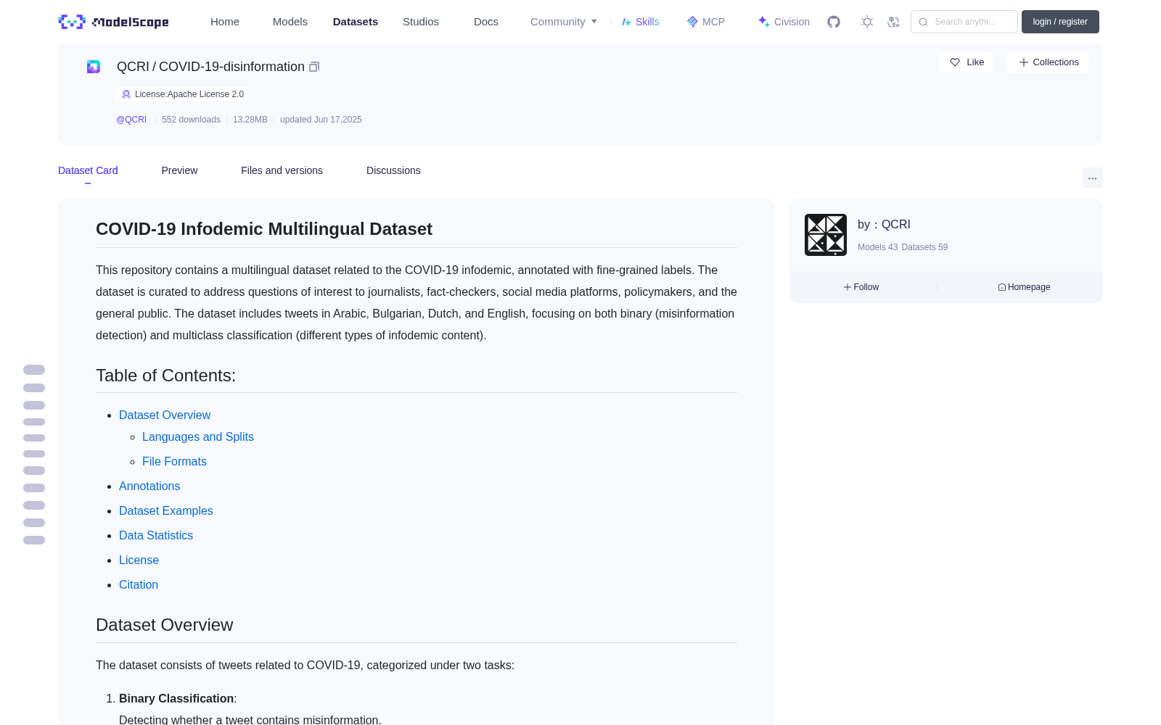
Task: Open the three-dots more options menu
Action: [1092, 178]
